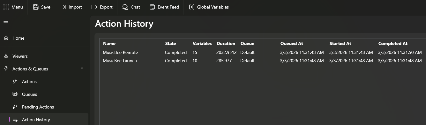This screenshot has width=426, height=125.
Task: Click the Global Variables braces icon
Action: point(192,7)
